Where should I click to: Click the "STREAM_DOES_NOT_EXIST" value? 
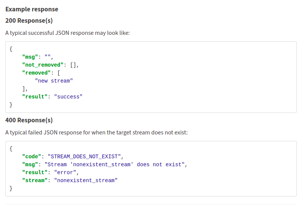pos(84,156)
